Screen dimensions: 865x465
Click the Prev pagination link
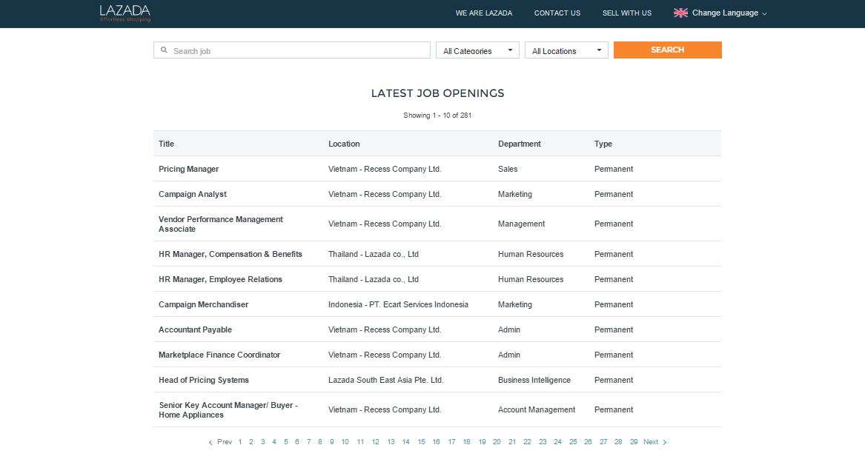pos(220,442)
